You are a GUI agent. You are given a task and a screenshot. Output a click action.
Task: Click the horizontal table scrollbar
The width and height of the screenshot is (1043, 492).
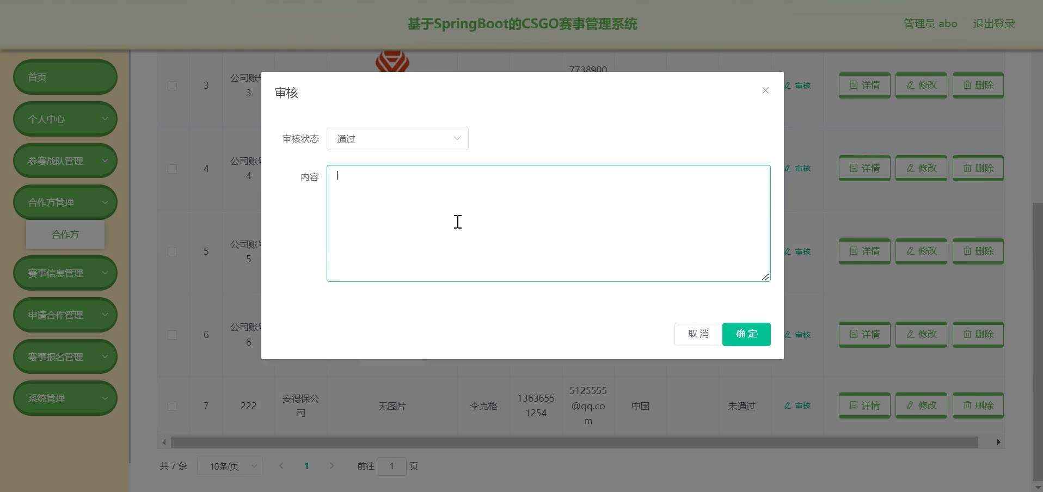click(x=574, y=442)
